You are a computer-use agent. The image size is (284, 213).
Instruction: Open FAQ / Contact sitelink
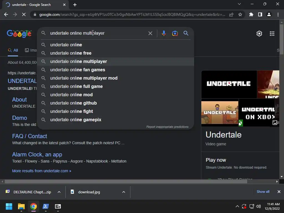pos(29,136)
